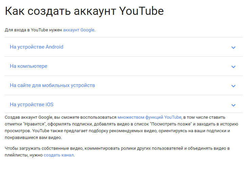
Task: Expand the 'На устройстве iOS' section title
Action: pyautogui.click(x=32, y=105)
